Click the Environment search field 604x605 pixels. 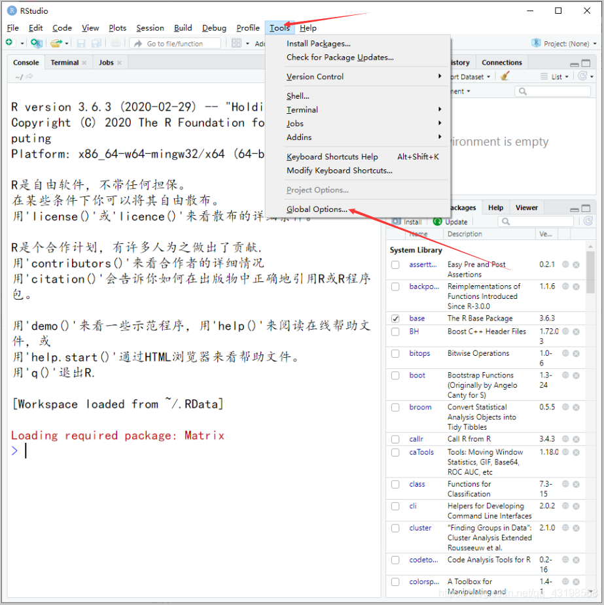(553, 91)
